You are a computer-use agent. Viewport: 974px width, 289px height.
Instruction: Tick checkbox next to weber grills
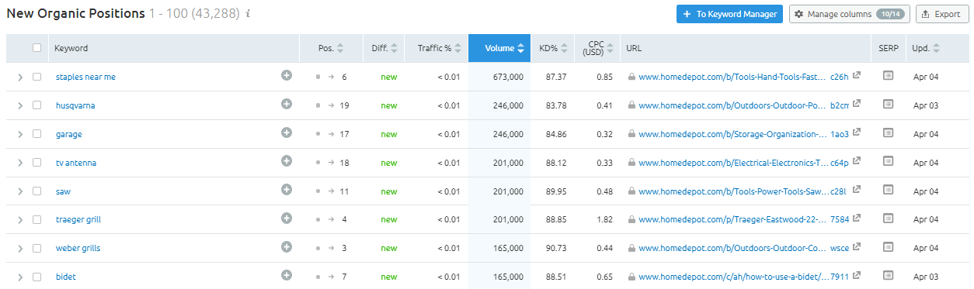[x=37, y=248]
